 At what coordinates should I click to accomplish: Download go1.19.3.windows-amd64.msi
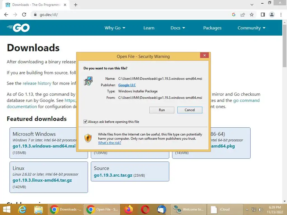click(x=44, y=146)
